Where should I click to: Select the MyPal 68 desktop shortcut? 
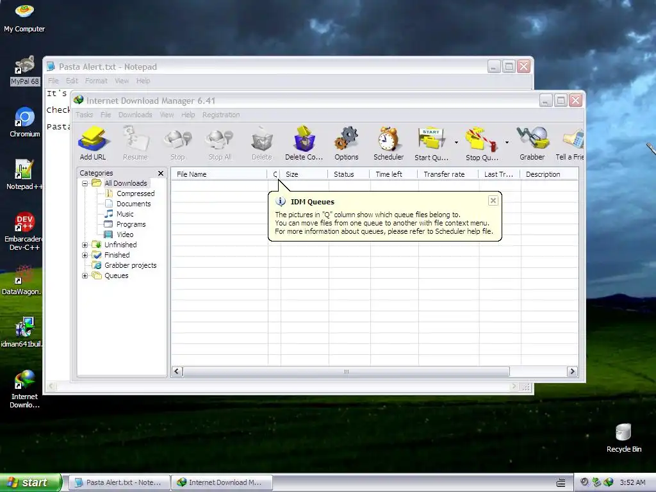pyautogui.click(x=24, y=70)
